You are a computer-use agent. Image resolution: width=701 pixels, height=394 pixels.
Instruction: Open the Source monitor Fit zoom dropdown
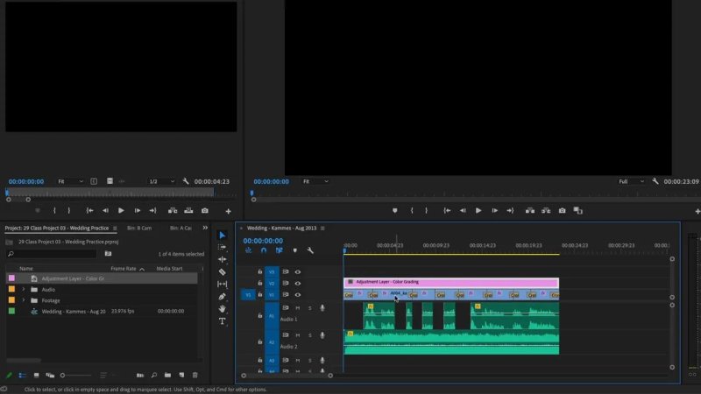71,181
